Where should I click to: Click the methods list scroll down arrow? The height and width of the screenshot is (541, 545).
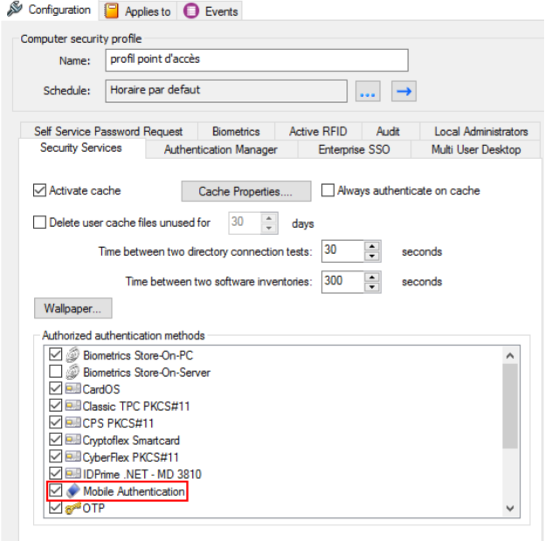coord(510,509)
